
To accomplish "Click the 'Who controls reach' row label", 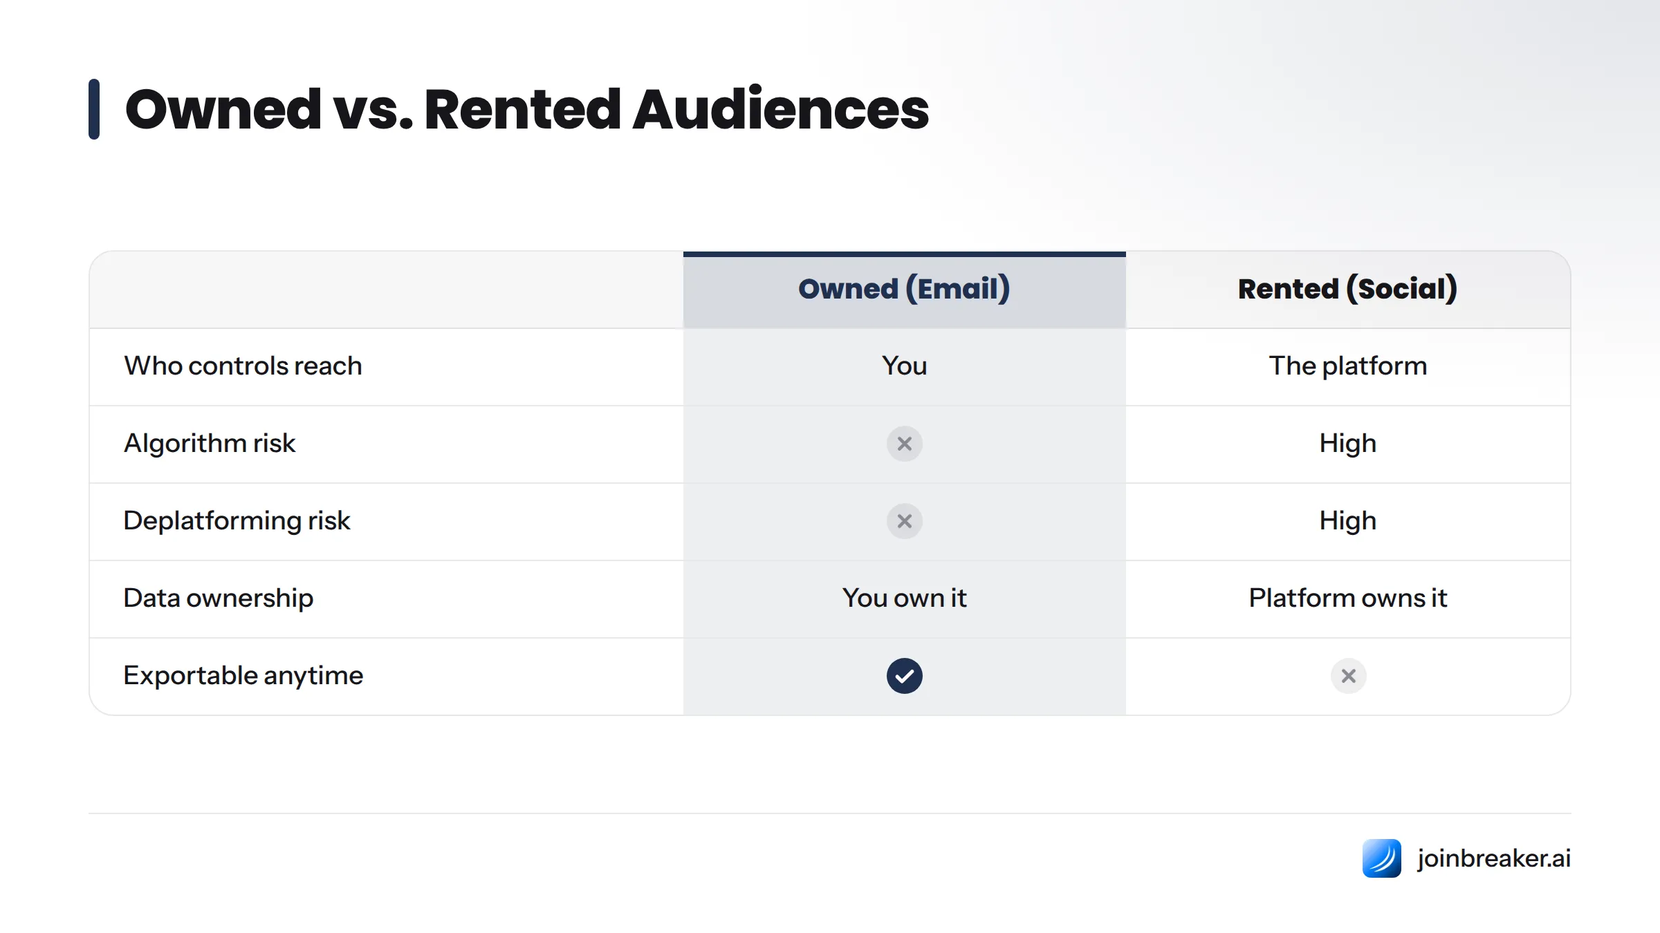I will tap(243, 366).
